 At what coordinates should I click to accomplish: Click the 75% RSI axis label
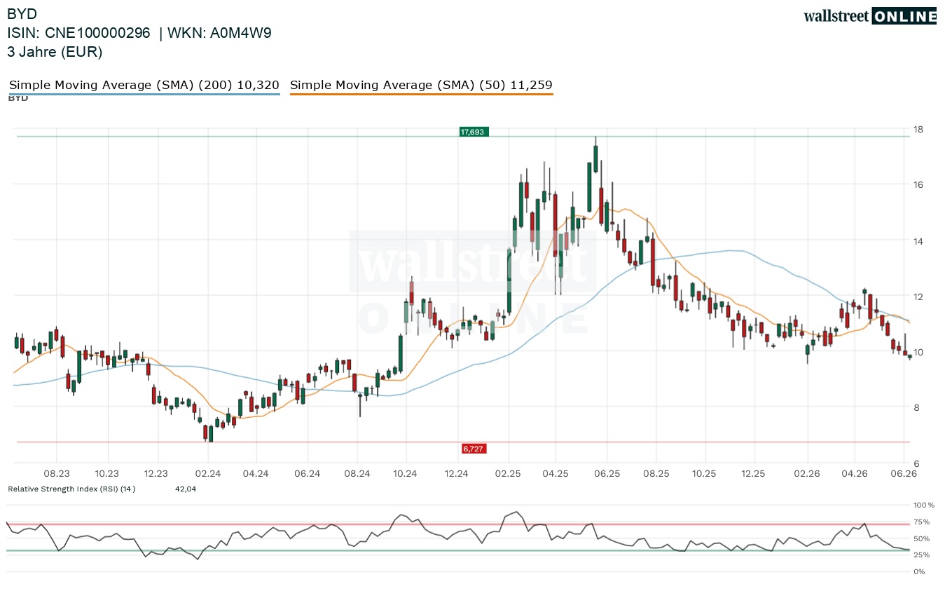click(922, 522)
